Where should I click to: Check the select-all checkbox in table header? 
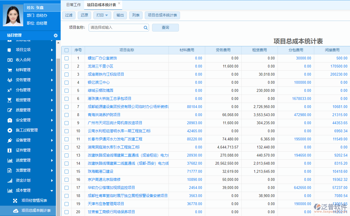click(66, 50)
